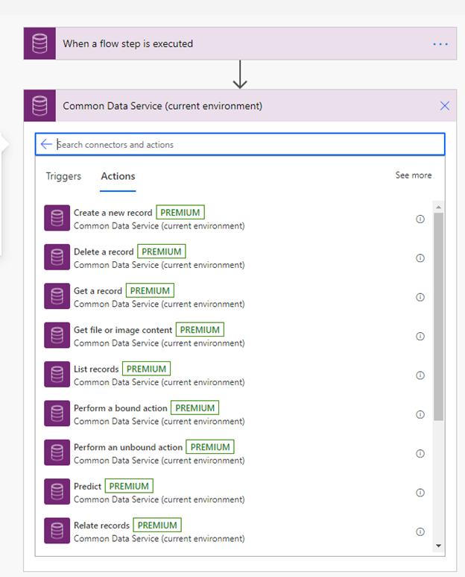
Task: Choose 'Delete a record' action
Action: tap(235, 257)
